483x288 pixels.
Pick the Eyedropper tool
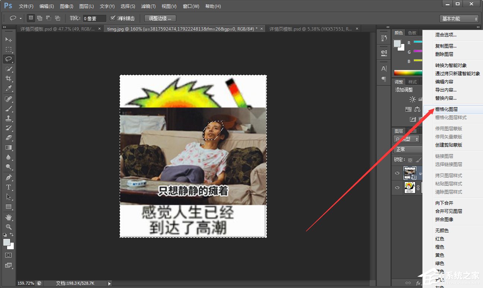8,88
